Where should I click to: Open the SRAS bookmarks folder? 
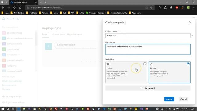pyautogui.click(x=5, y=13)
